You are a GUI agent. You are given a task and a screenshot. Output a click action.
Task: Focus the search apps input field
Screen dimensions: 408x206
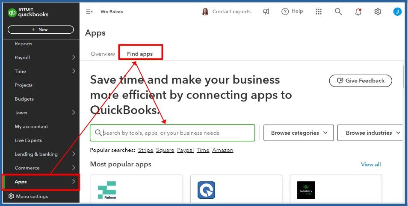click(172, 133)
